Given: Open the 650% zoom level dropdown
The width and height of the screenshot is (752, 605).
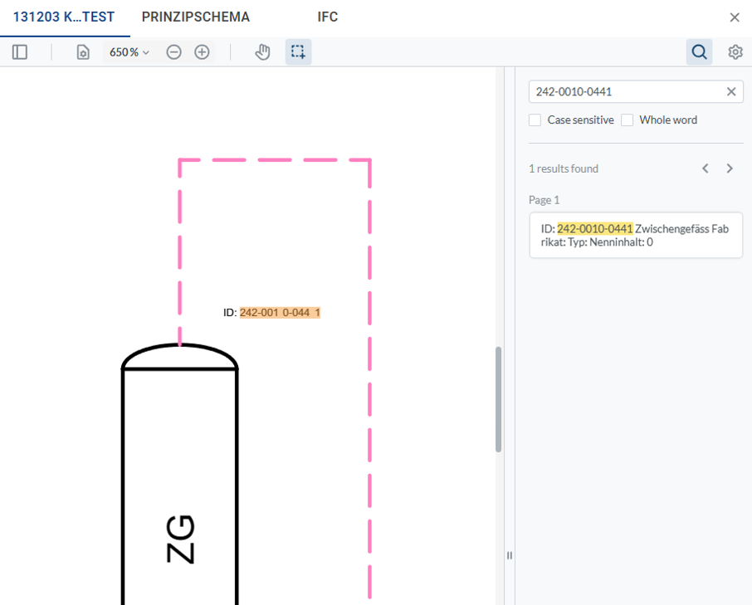Looking at the screenshot, I should pyautogui.click(x=129, y=52).
